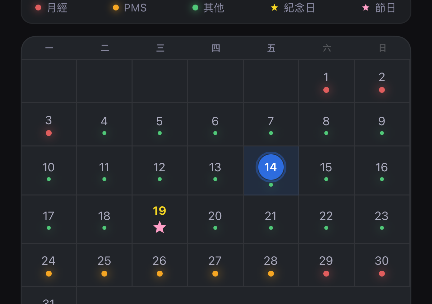This screenshot has height=304, width=432.
Task: Select calendar day 18
Action: click(x=104, y=219)
